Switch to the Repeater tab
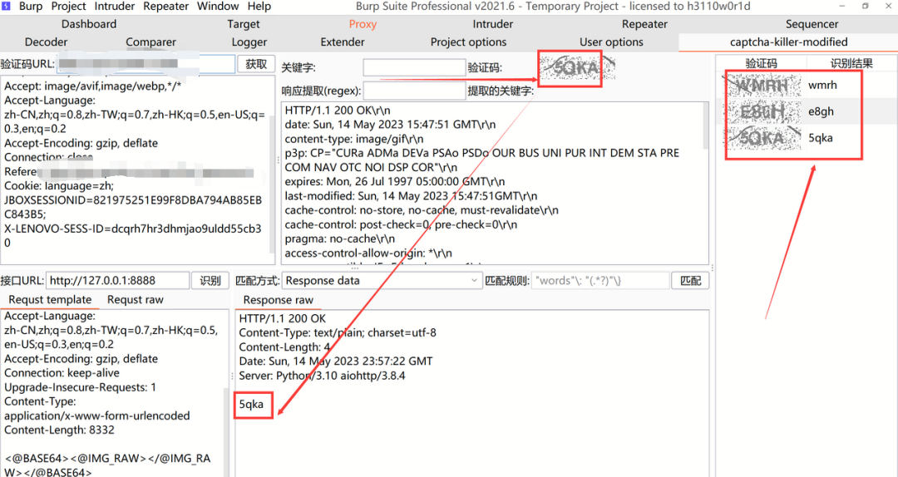 pyautogui.click(x=644, y=24)
